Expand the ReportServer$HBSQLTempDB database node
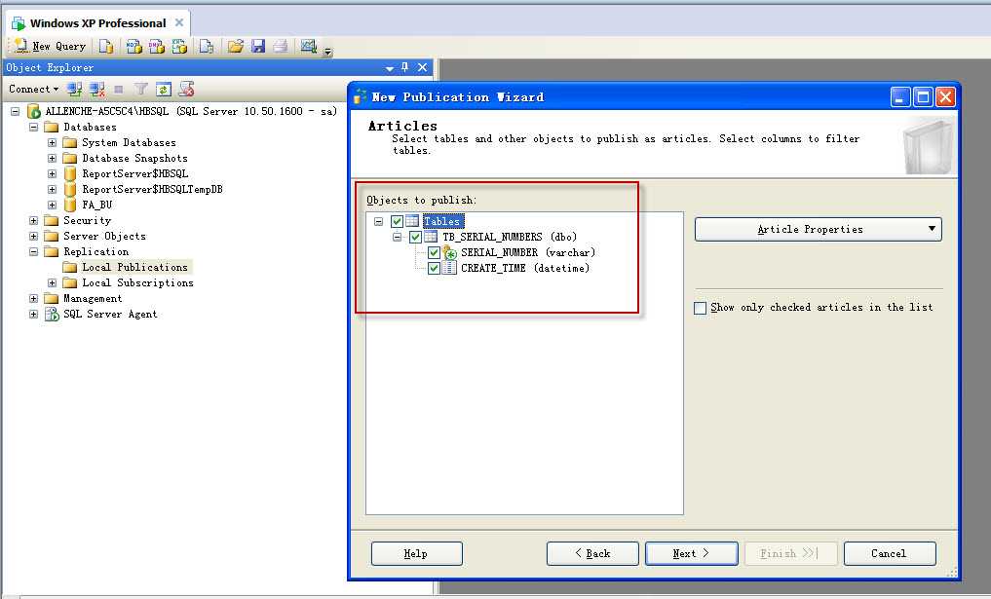The height and width of the screenshot is (599, 991). (x=53, y=190)
